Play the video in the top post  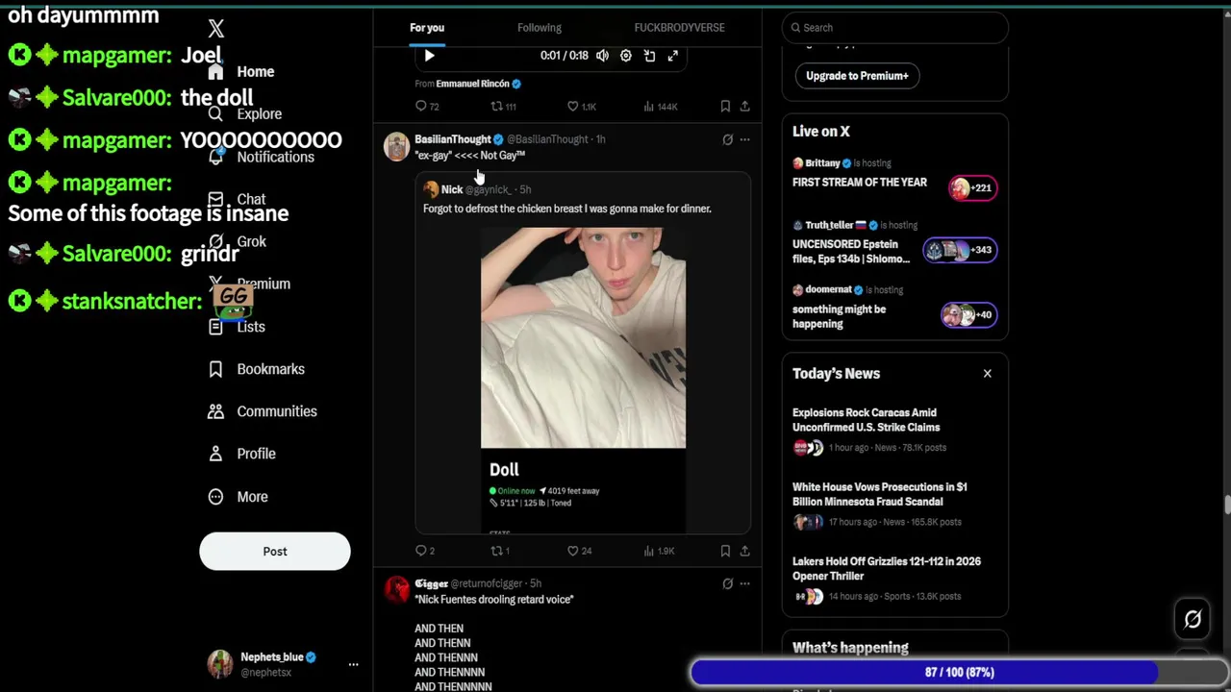[x=429, y=56]
